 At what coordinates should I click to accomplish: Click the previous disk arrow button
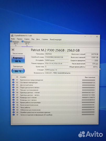pyautogui.click(x=13, y=49)
